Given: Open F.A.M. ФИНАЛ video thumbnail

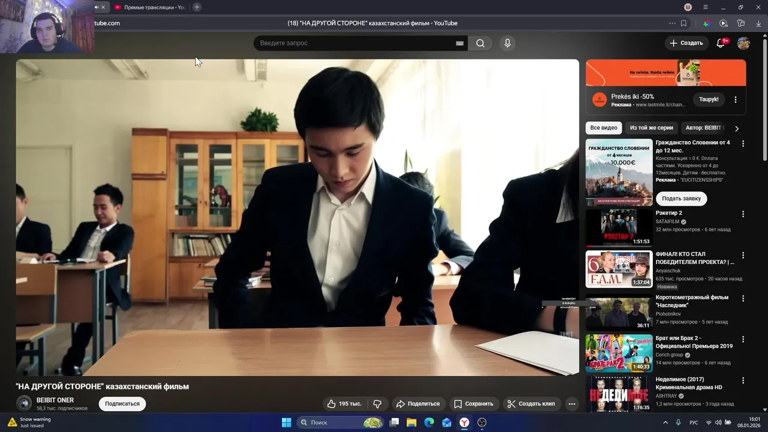Looking at the screenshot, I should click(x=619, y=269).
